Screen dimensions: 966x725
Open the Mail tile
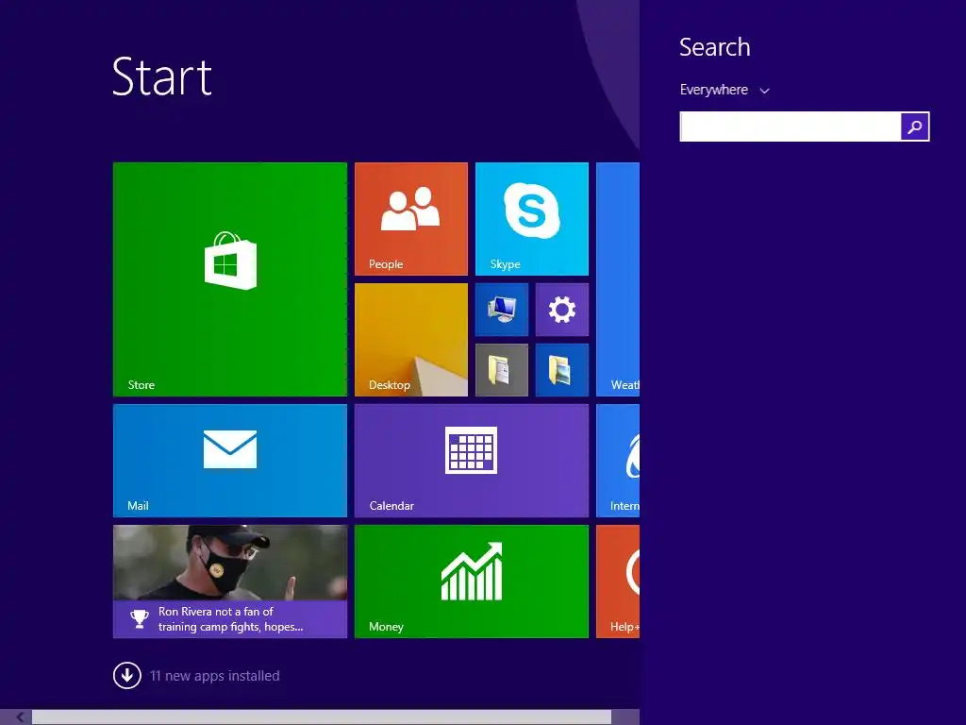click(230, 461)
